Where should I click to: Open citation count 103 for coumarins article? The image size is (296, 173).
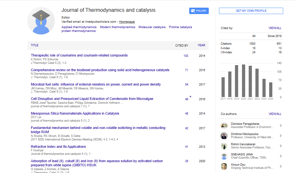point(186,56)
